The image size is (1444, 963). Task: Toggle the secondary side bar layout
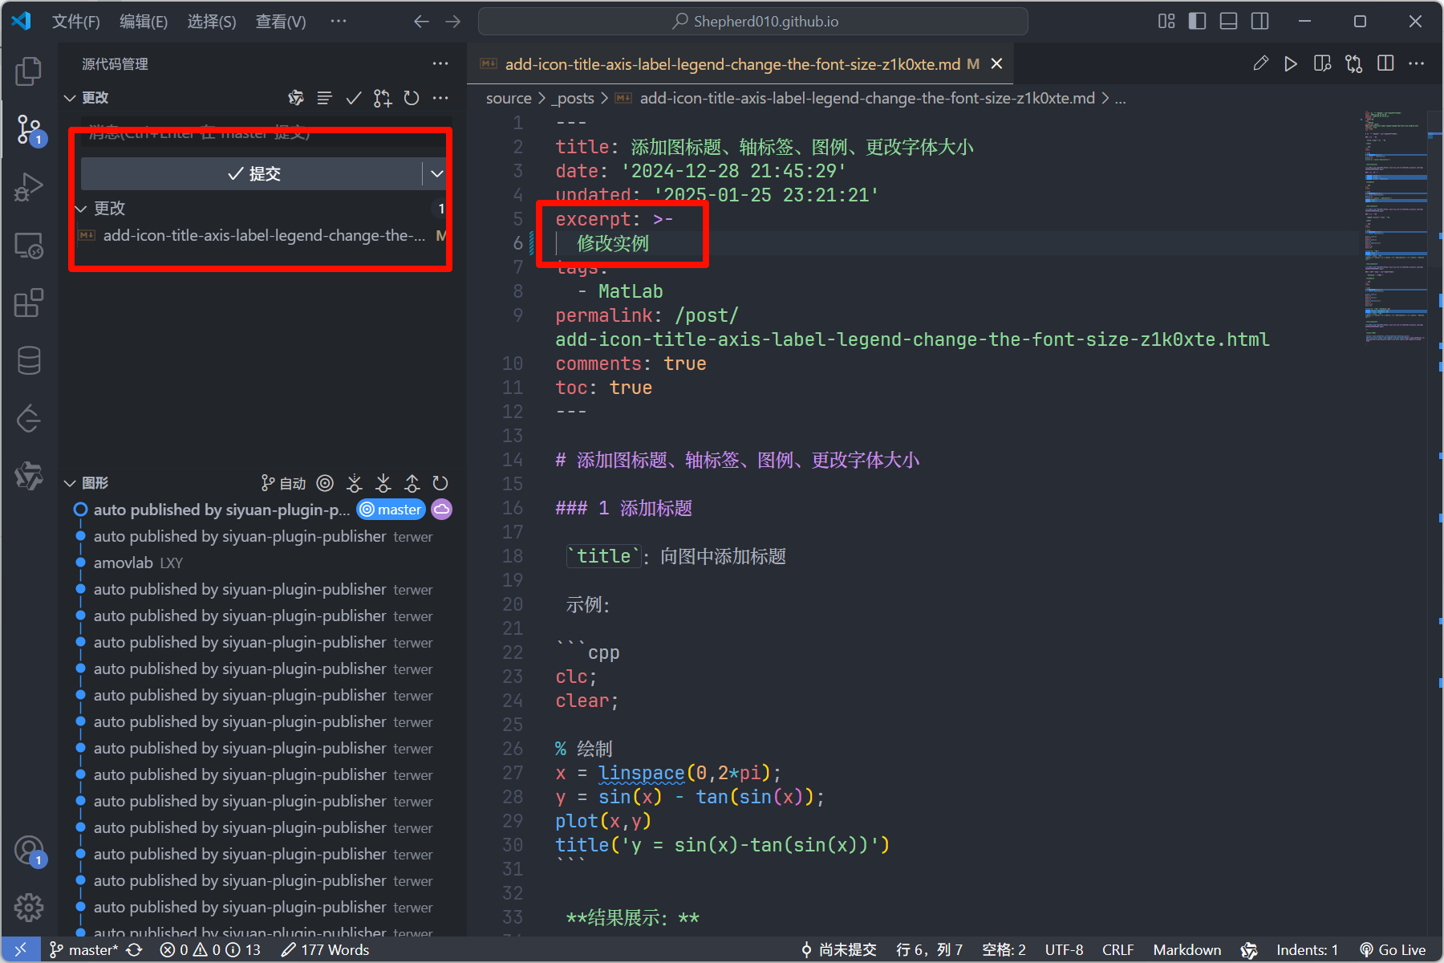tap(1260, 22)
